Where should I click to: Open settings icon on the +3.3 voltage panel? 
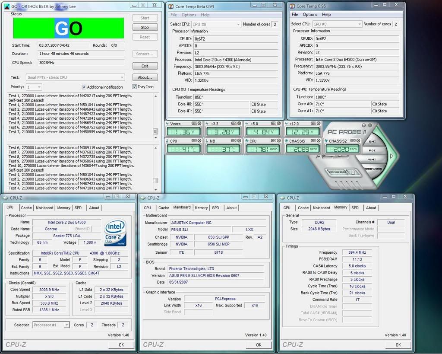pos(234,123)
